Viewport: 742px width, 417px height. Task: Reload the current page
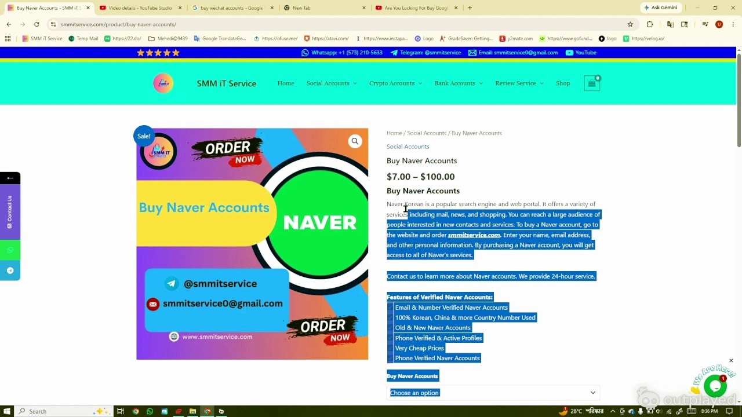click(37, 24)
